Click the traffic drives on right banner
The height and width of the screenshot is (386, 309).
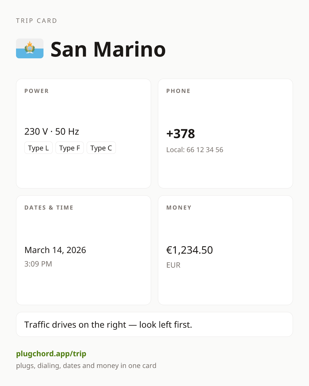154,325
